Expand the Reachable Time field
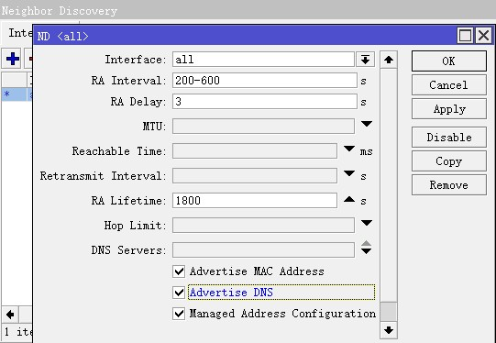This screenshot has width=496, height=343. click(349, 149)
